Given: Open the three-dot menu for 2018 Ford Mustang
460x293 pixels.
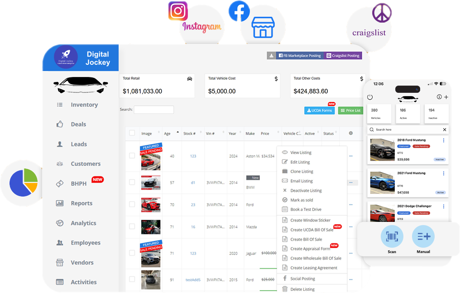Looking at the screenshot, I should (x=444, y=140).
